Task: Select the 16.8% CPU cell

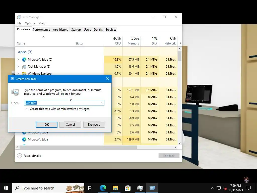Action: (113, 60)
